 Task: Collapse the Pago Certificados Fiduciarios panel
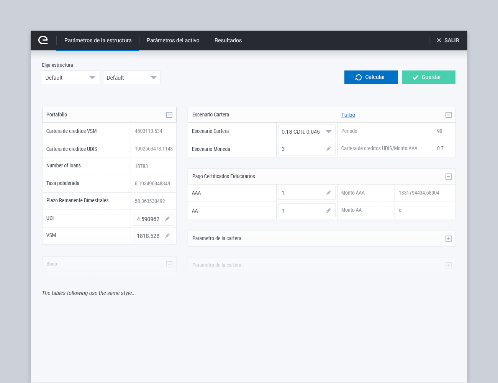[x=449, y=177]
